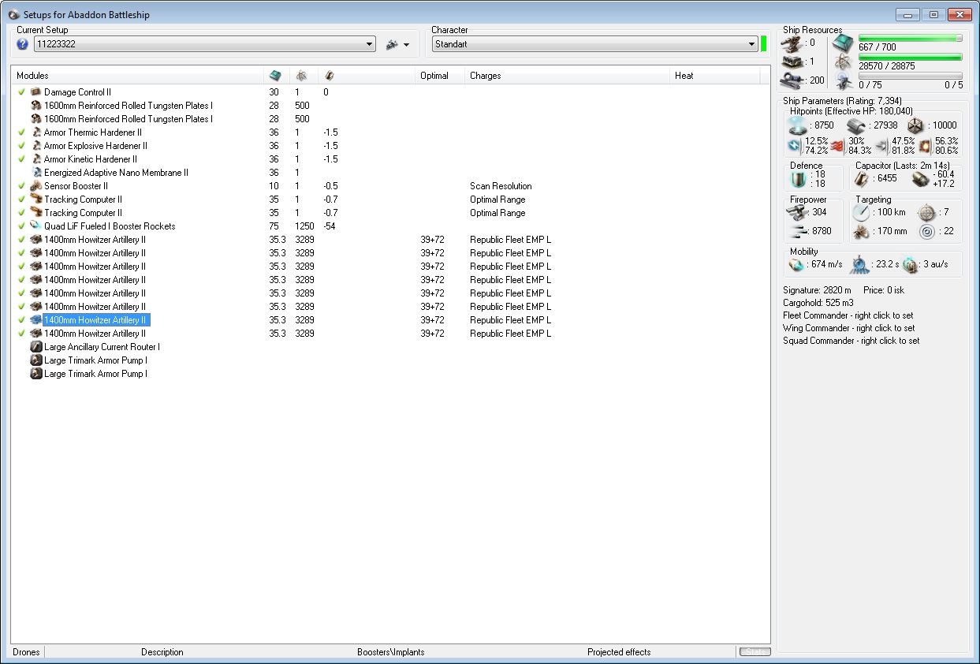
Task: Toggle the Armor Thermic Hardener II checkmark
Action: pyautogui.click(x=22, y=132)
